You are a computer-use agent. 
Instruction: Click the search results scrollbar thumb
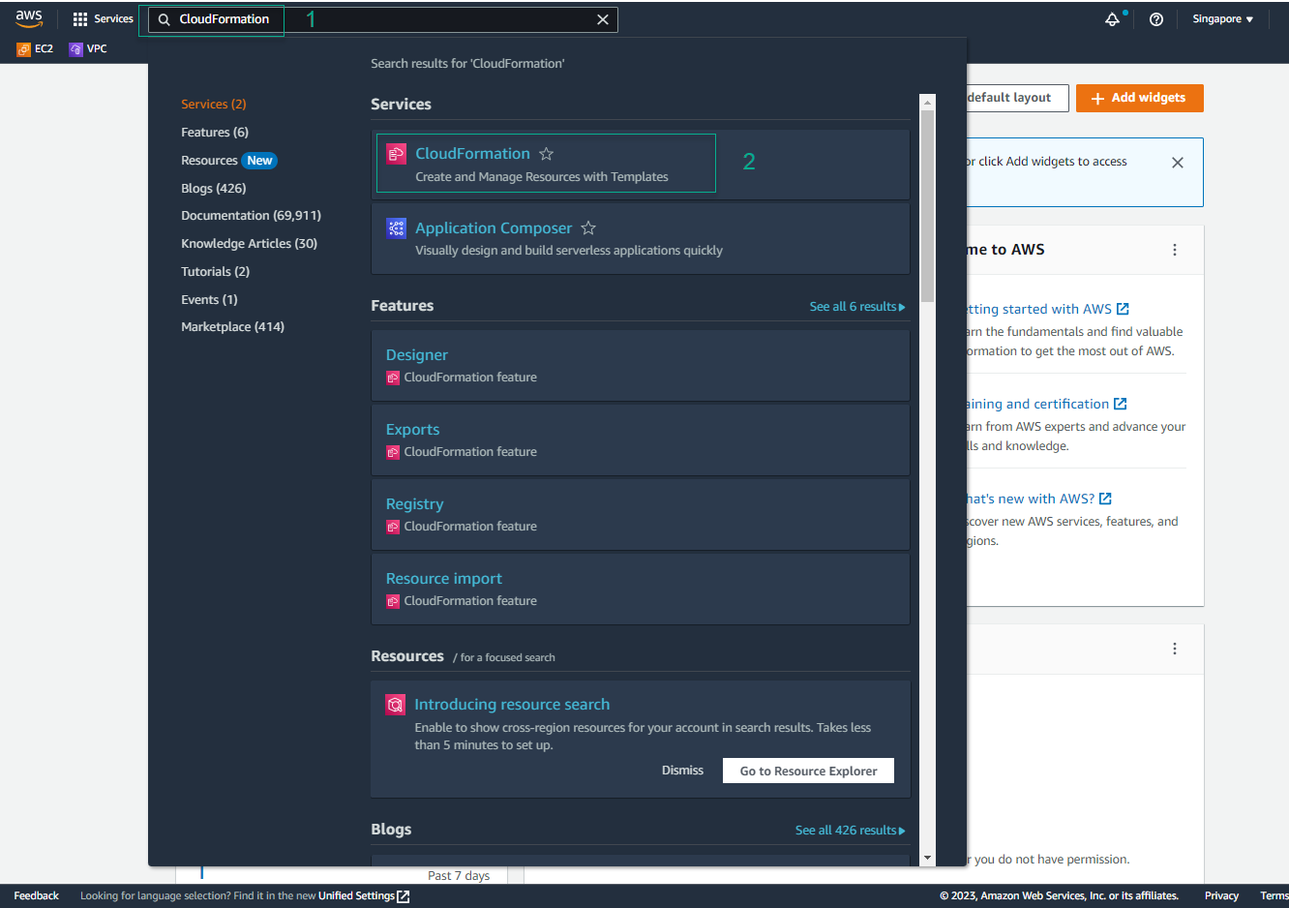click(x=928, y=206)
